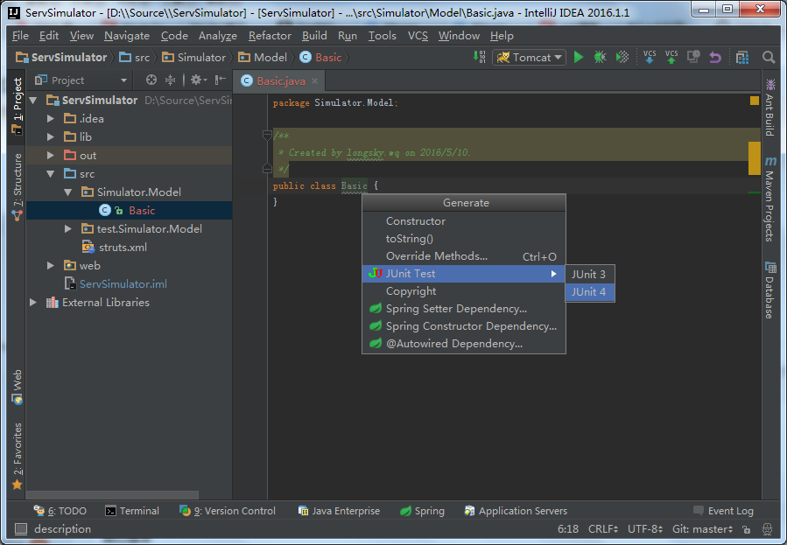
Task: Expand the lib folder
Action: coord(50,136)
